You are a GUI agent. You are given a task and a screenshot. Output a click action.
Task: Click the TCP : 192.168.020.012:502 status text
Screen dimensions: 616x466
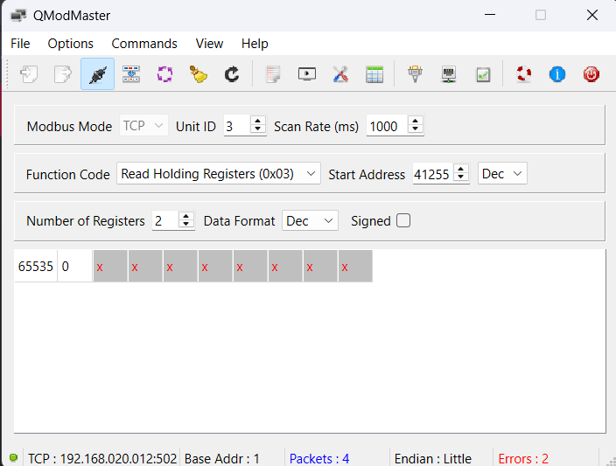pos(102,458)
